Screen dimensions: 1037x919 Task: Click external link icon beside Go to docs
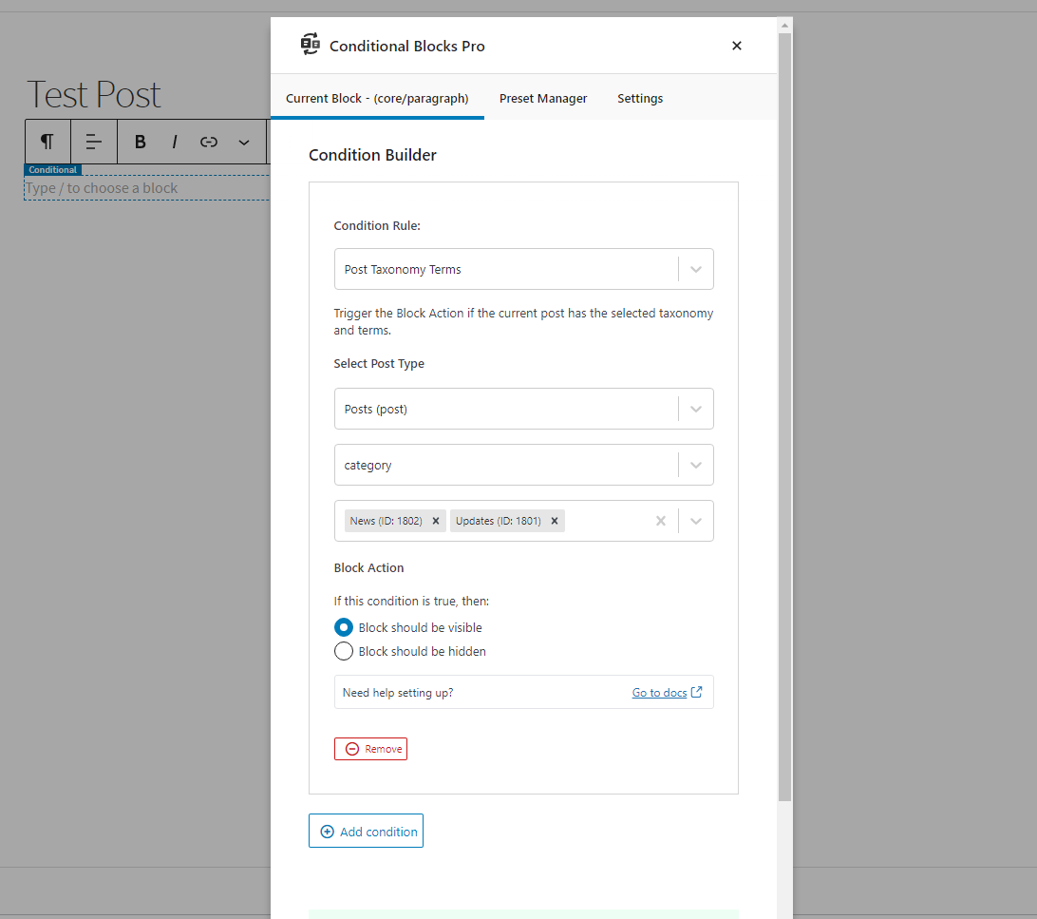(696, 692)
